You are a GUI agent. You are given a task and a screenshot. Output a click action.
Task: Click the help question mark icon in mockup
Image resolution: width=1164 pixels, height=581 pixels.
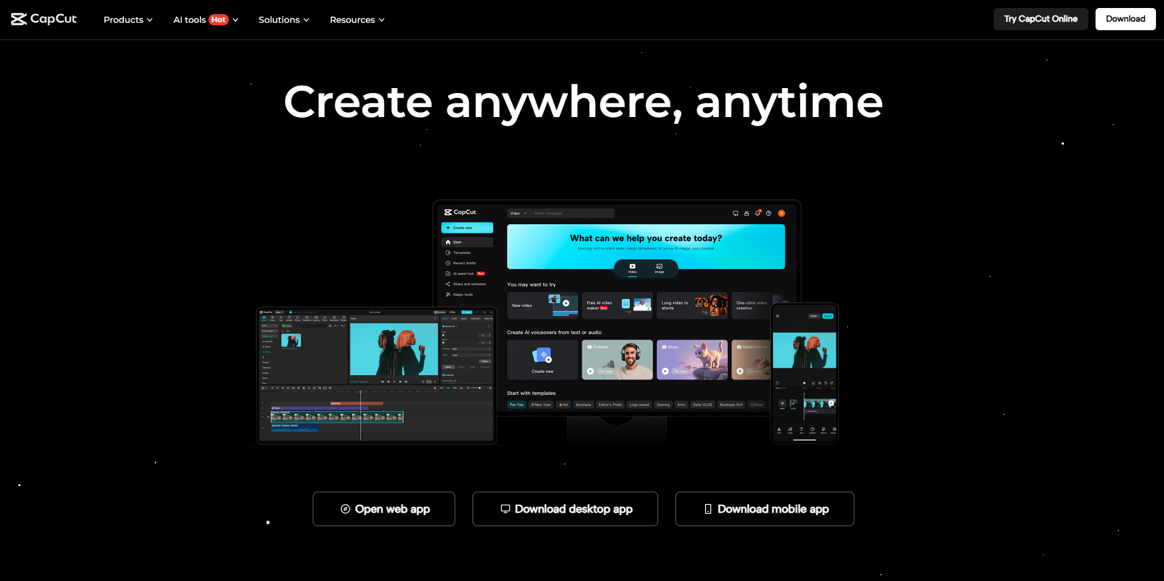[769, 213]
